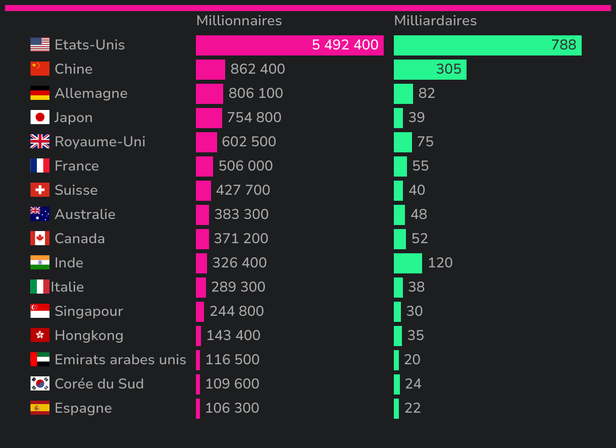This screenshot has width=616, height=448.
Task: Select the Japan flag icon
Action: pos(40,117)
